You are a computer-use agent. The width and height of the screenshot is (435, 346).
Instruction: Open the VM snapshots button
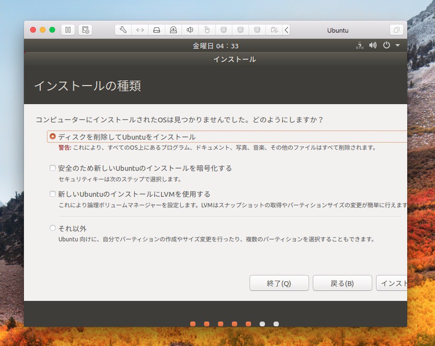coord(86,30)
